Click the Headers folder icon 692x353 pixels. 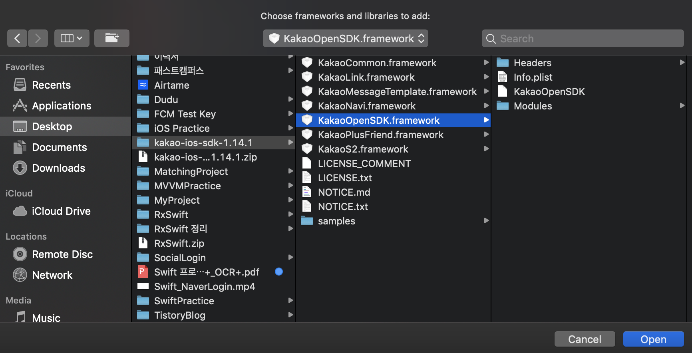[503, 63]
